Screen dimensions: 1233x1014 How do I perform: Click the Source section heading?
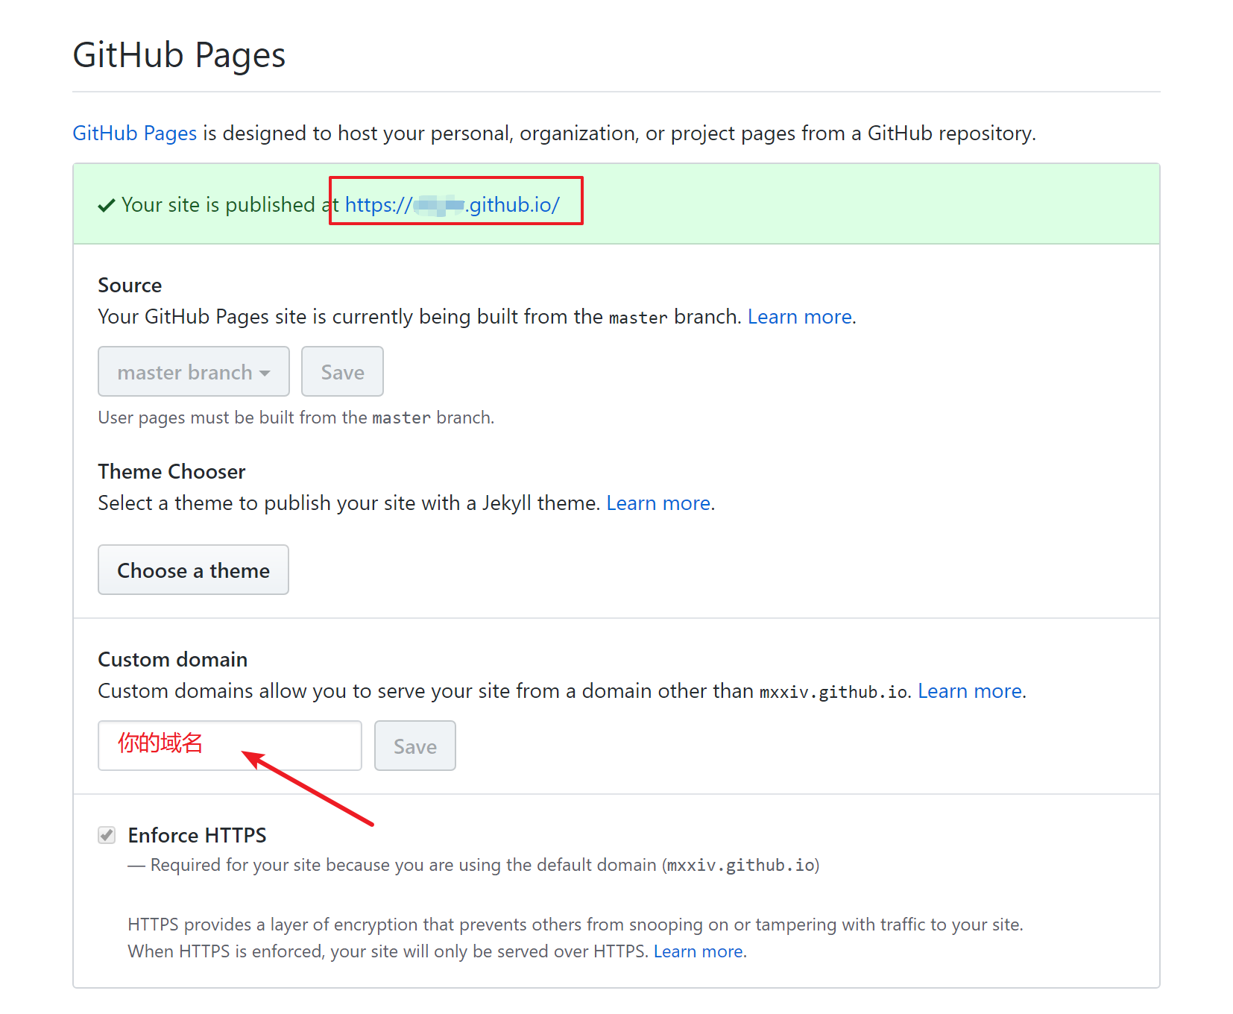pos(130,286)
